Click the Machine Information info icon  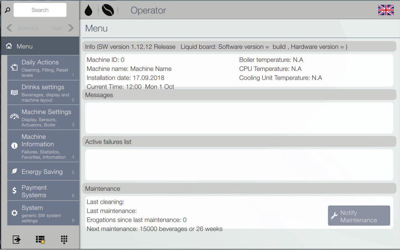pos(14,146)
